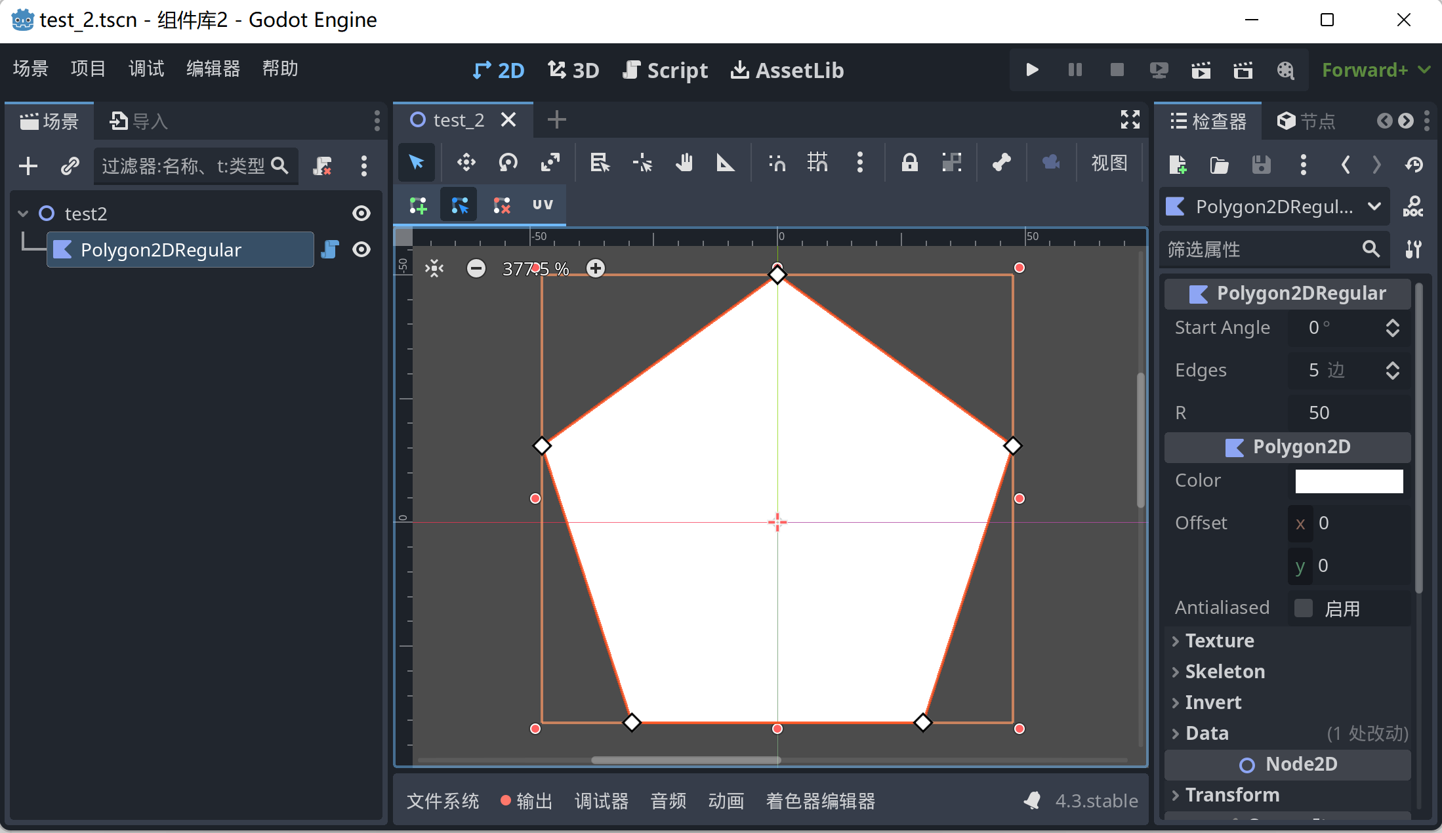This screenshot has width=1442, height=833.
Task: Open snapping options three-dot menu
Action: (x=859, y=162)
